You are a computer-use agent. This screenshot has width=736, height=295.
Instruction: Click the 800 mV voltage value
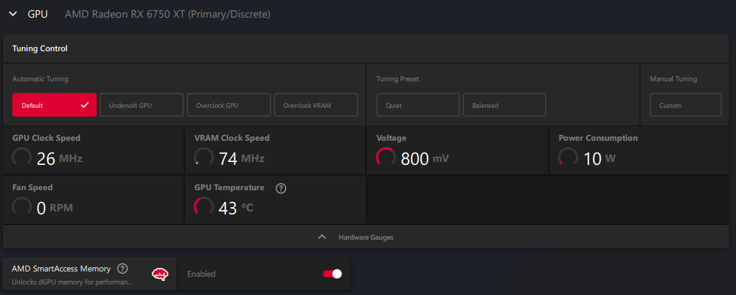point(425,158)
